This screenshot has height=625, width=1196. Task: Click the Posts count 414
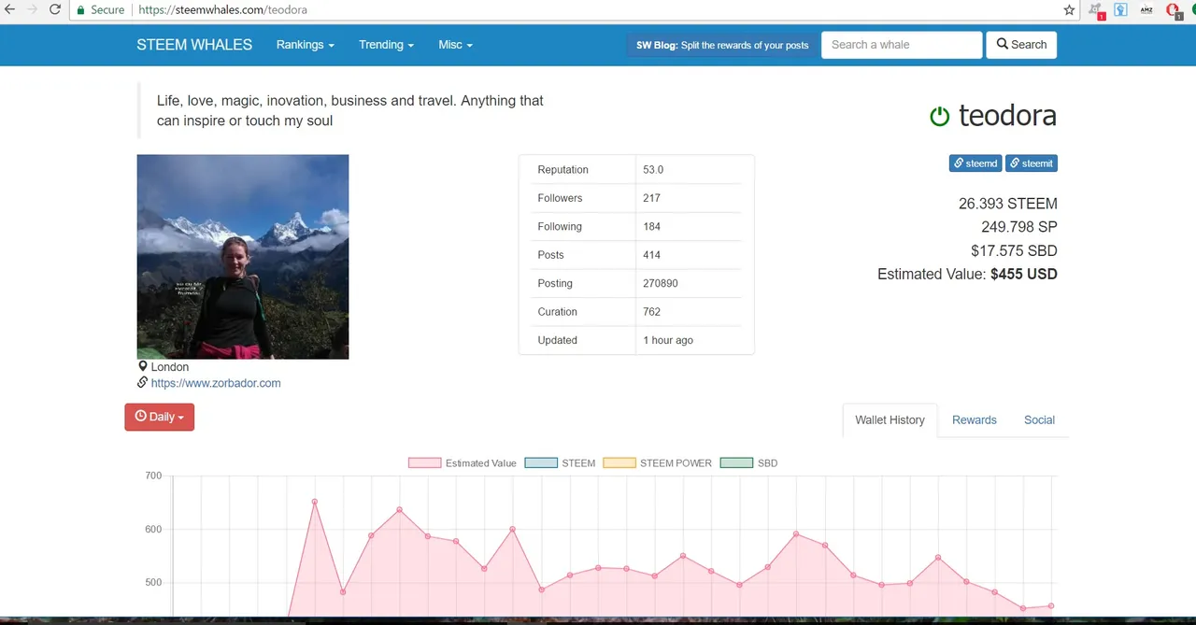tap(651, 255)
